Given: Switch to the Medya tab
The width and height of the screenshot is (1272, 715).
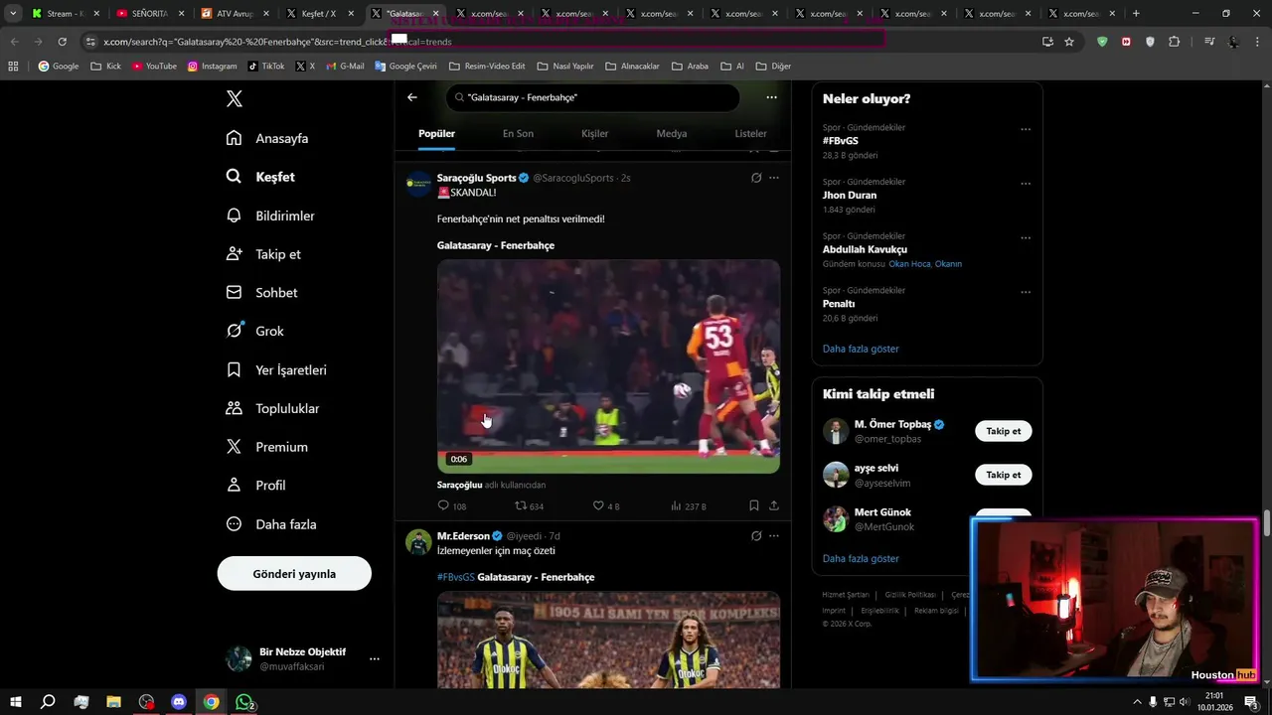Looking at the screenshot, I should click(x=672, y=133).
